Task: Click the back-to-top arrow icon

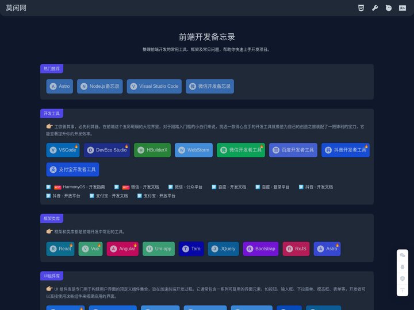Action: point(402,290)
